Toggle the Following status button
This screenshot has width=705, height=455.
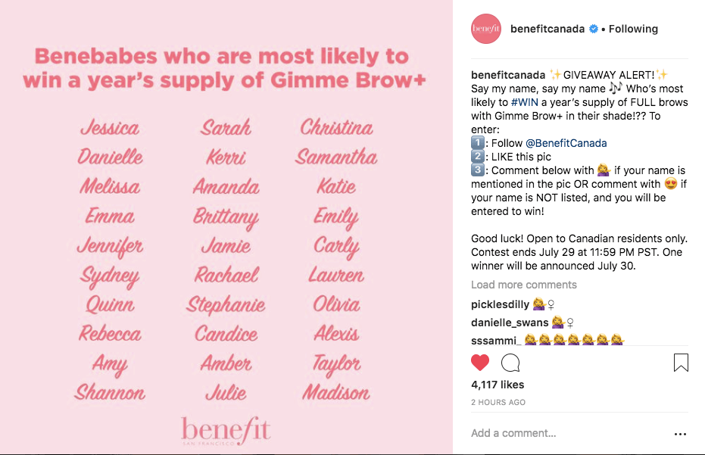tap(633, 29)
